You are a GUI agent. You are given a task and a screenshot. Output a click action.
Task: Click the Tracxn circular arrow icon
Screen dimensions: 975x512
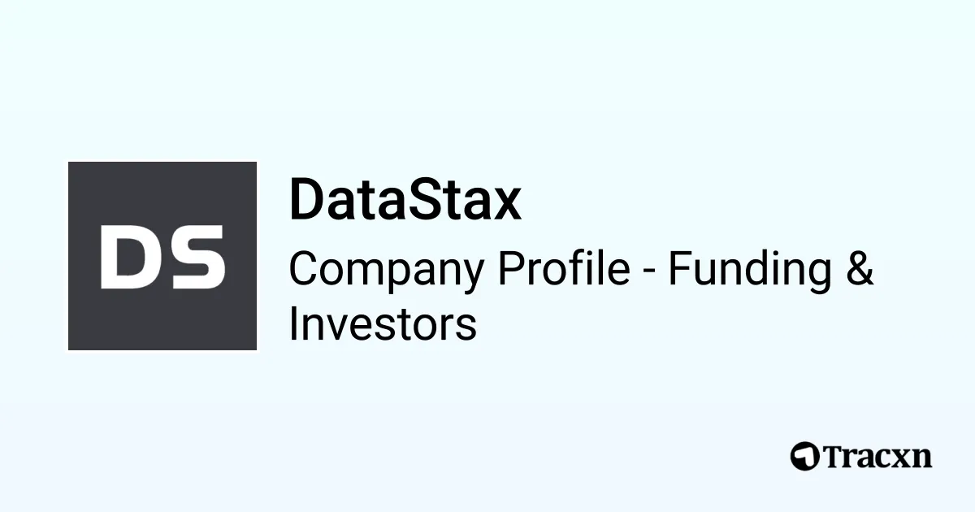coord(804,456)
